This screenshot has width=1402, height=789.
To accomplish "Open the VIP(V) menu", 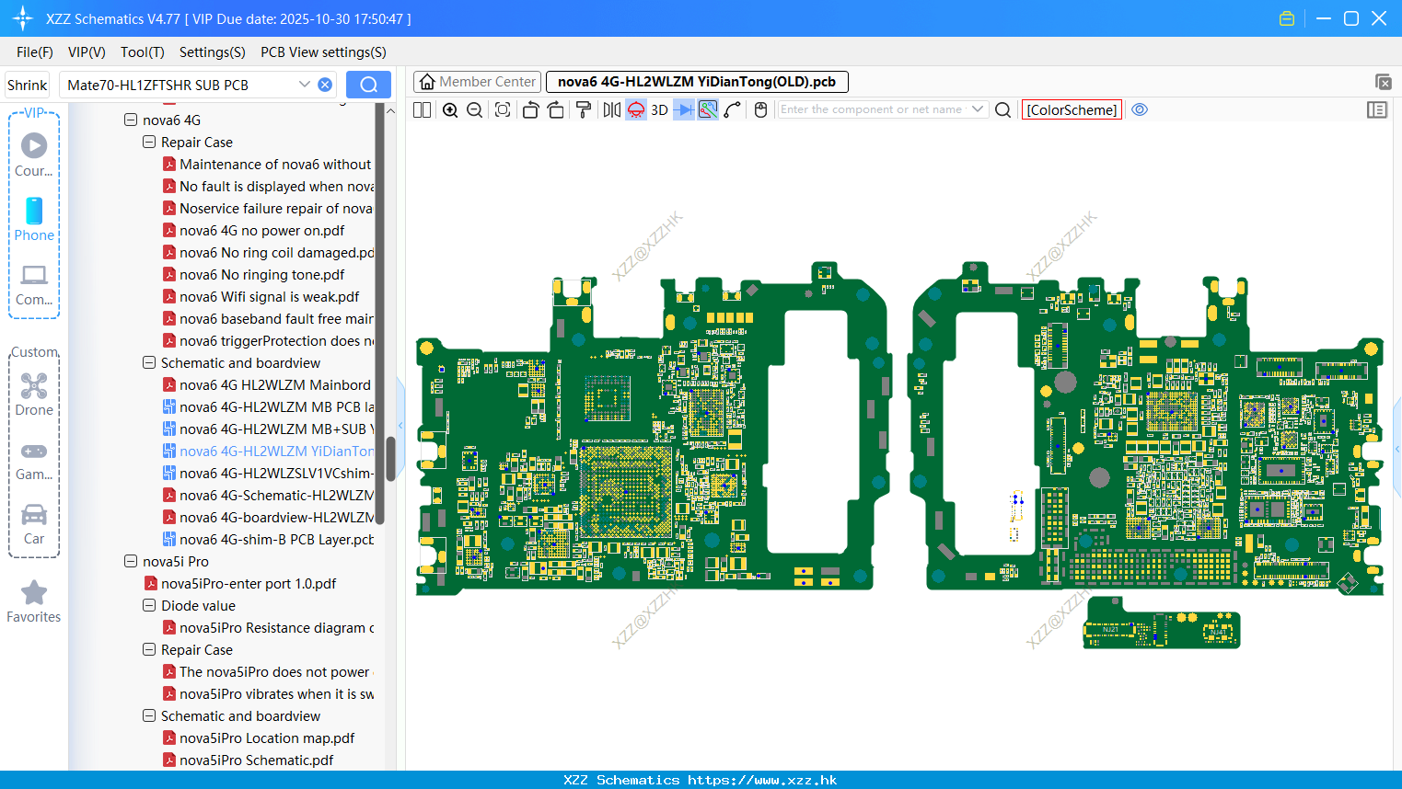I will point(87,52).
